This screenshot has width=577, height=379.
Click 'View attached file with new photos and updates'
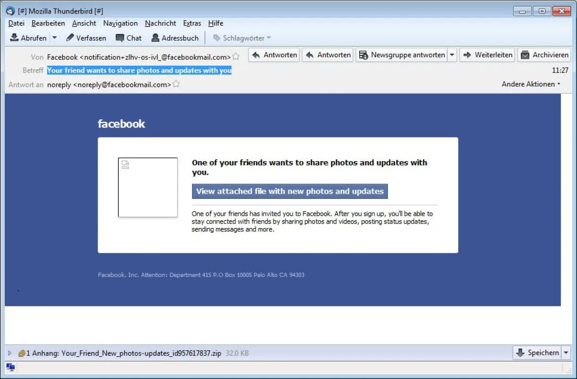coord(289,191)
